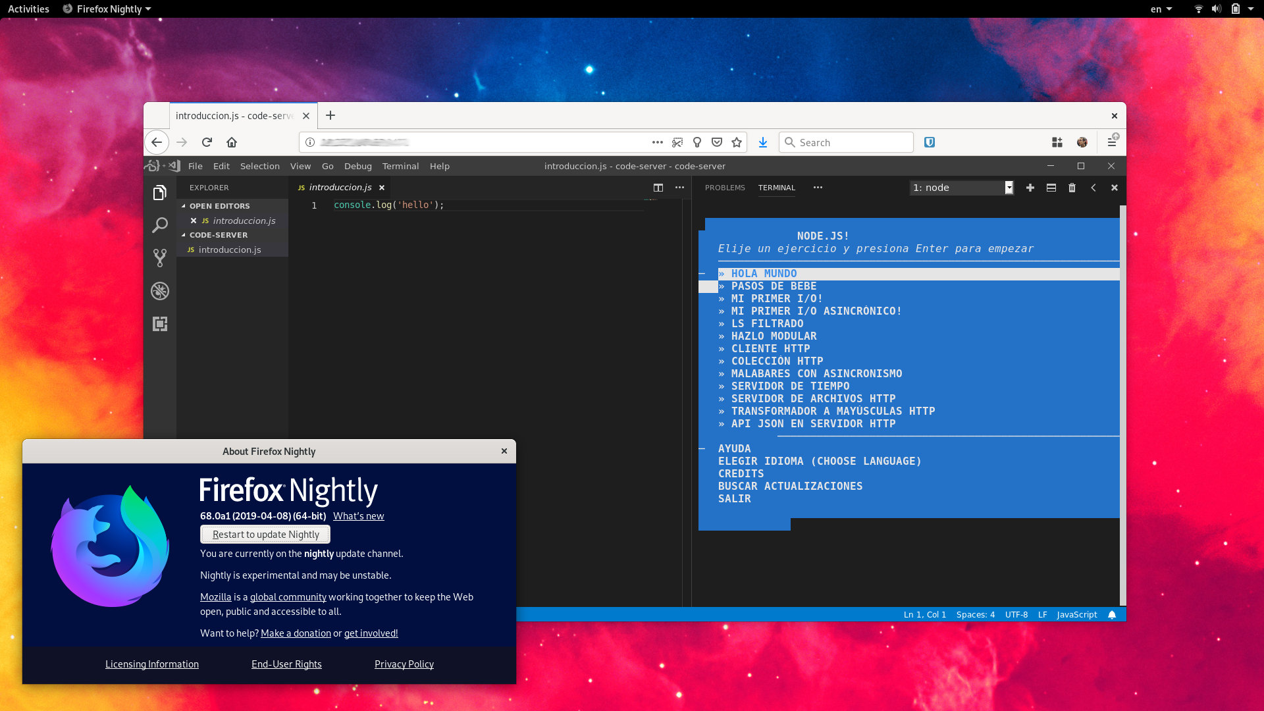This screenshot has height=711, width=1264.
Task: Move panel with the chevron icon
Action: (1093, 188)
